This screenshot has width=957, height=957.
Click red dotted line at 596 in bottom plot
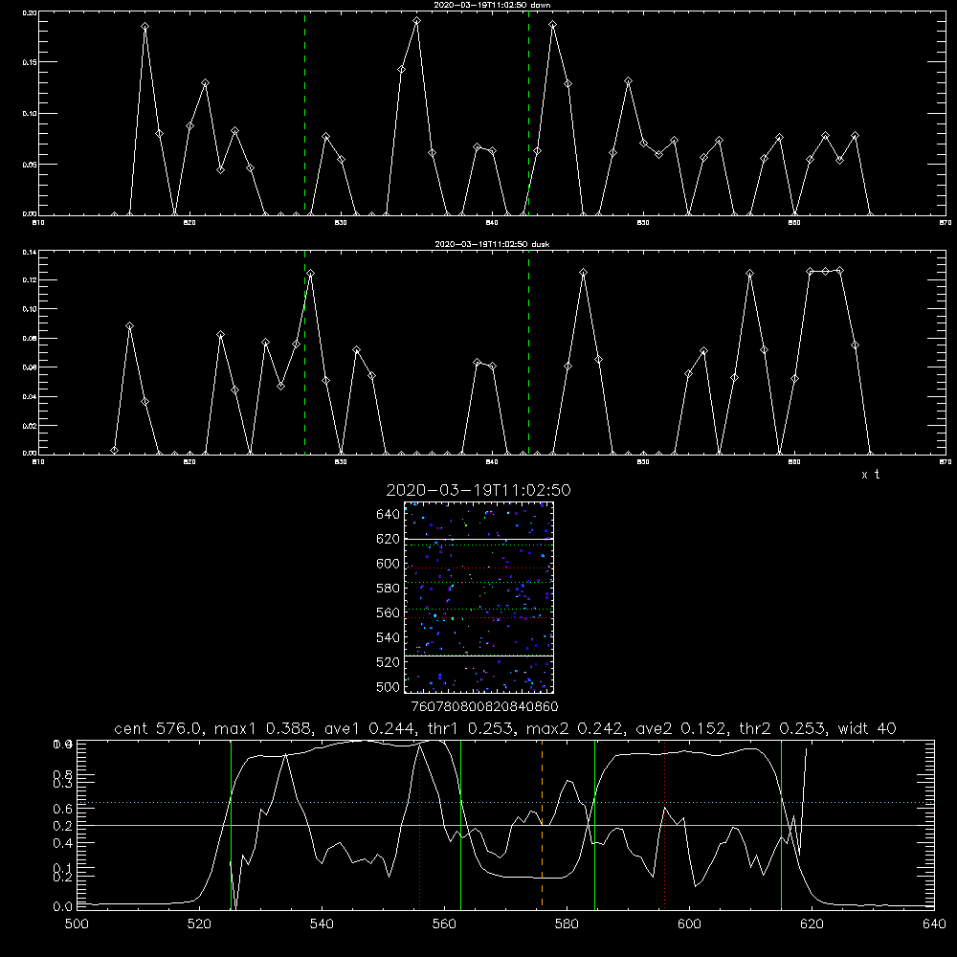coord(664,825)
